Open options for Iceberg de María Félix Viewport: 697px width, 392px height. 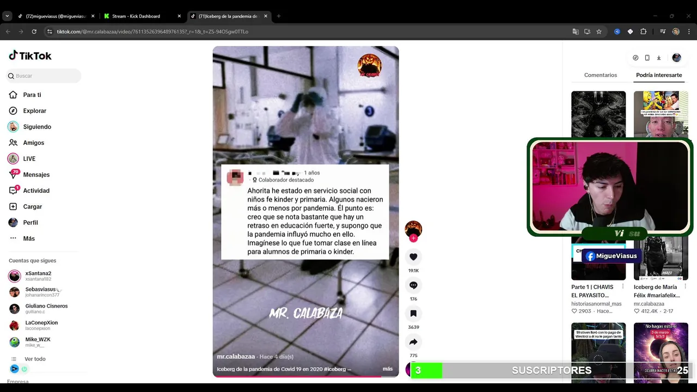685,287
